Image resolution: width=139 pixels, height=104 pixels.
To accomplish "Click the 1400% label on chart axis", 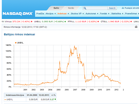I will (8, 45).
